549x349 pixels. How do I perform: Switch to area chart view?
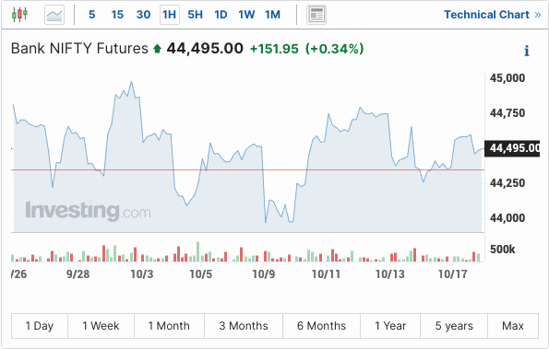point(54,15)
